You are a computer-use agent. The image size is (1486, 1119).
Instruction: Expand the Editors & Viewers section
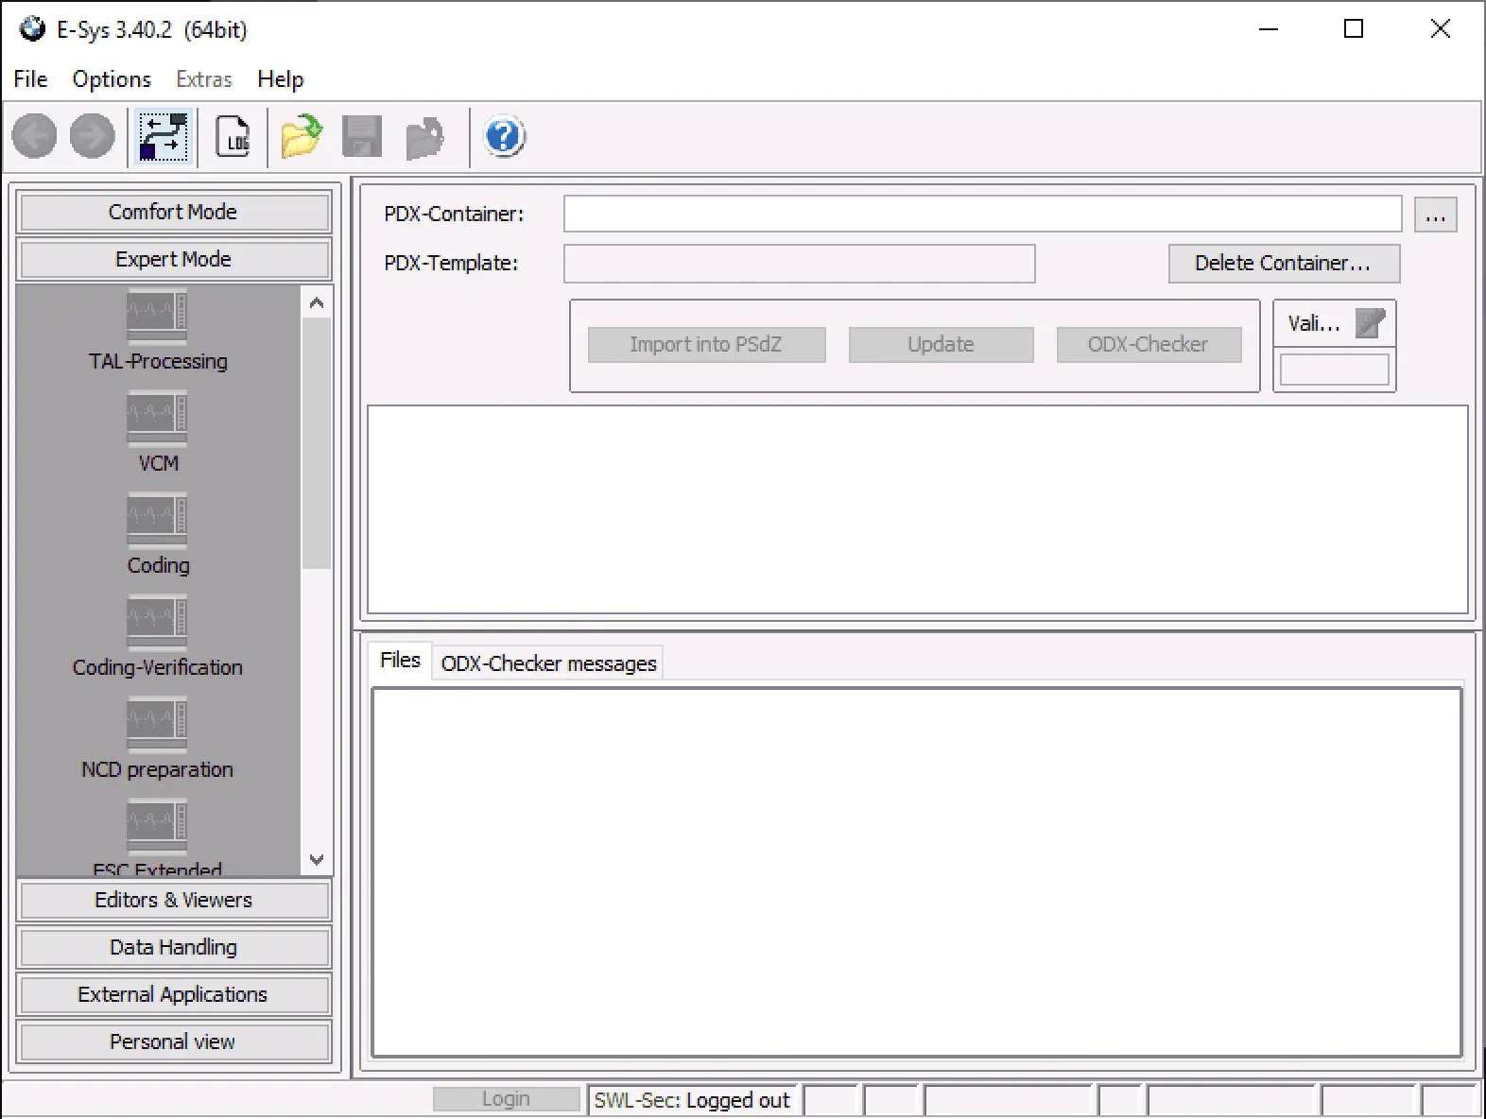173,900
